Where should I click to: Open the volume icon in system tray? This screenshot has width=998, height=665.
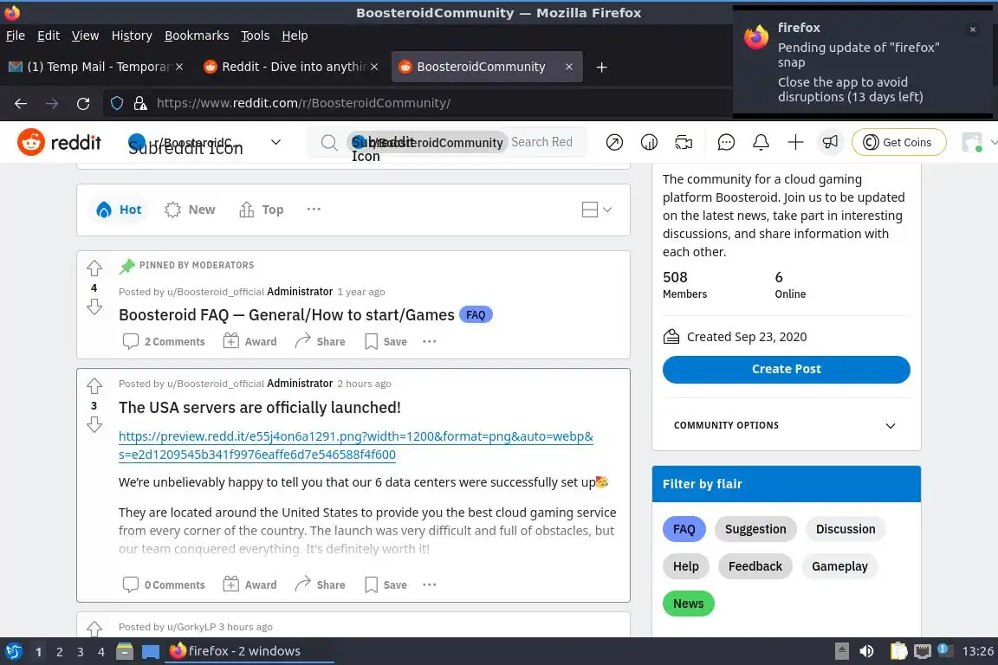pos(866,651)
